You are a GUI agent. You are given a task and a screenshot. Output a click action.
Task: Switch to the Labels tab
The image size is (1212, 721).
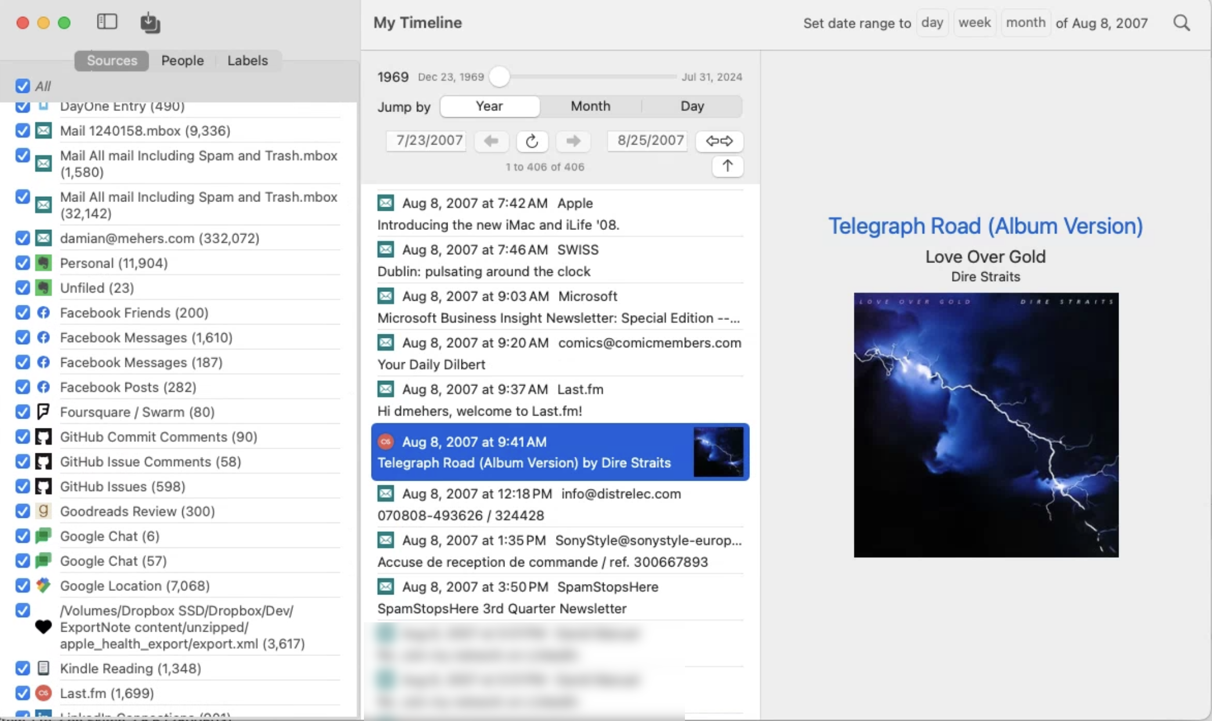pos(247,60)
